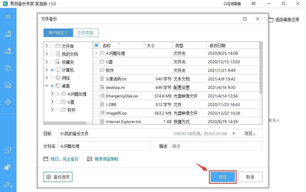Open system backup icon in sidebar
Viewport: 306px width, 192px height.
coord(8,51)
